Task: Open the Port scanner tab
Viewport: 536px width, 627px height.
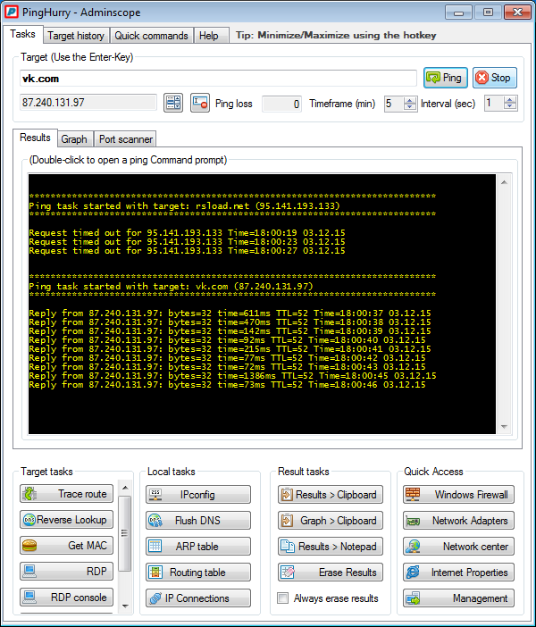Action: tap(126, 139)
